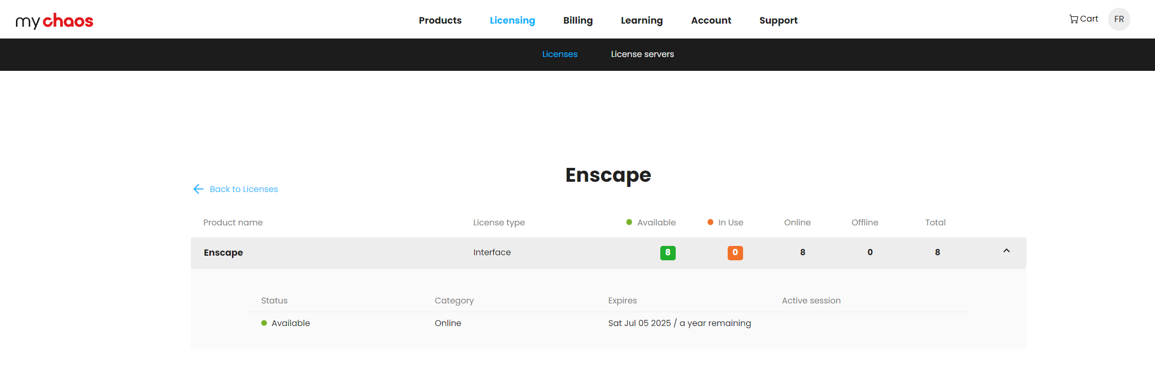
Task: Open the Billing menu
Action: pyautogui.click(x=578, y=21)
